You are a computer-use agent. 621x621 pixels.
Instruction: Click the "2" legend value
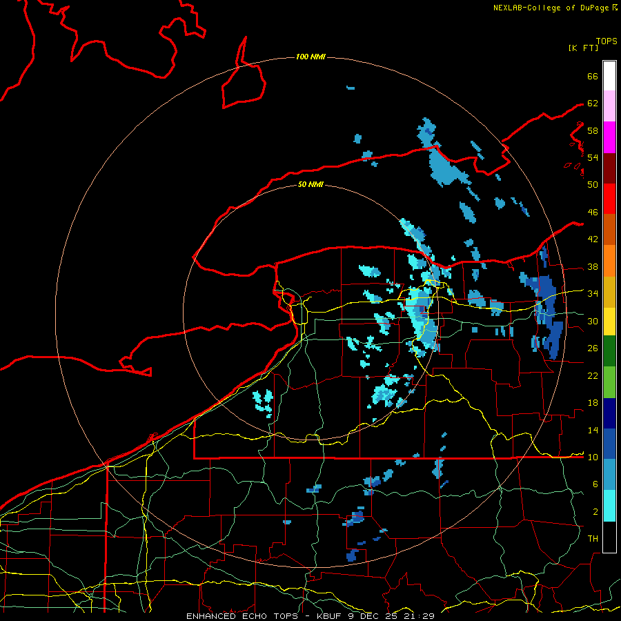pos(595,512)
